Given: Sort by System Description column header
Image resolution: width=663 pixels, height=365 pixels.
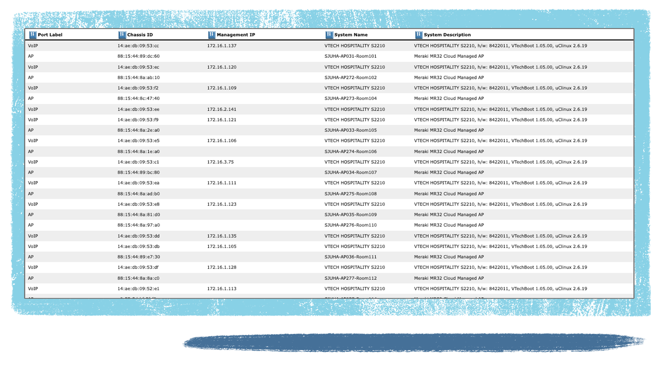Looking at the screenshot, I should click(447, 35).
